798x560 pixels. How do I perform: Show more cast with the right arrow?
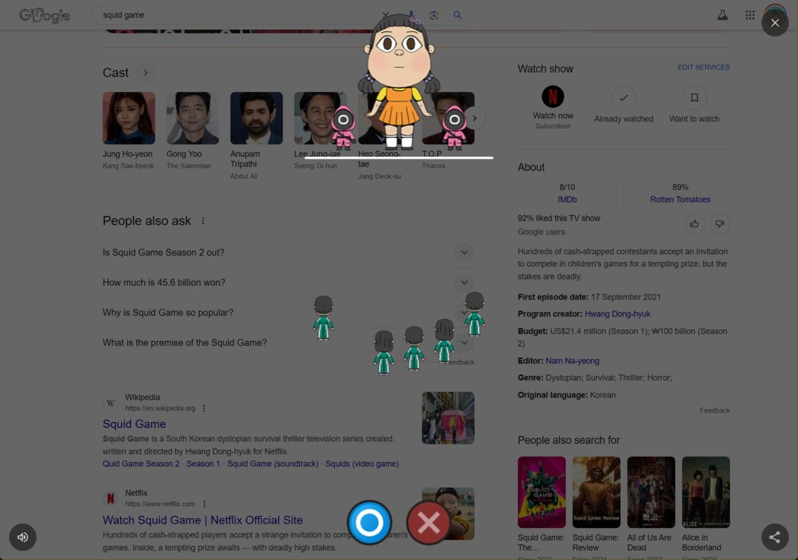pos(474,117)
